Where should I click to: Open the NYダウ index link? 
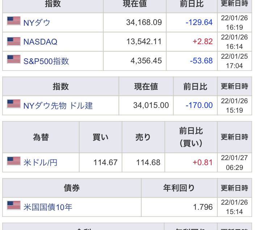[x=37, y=22]
